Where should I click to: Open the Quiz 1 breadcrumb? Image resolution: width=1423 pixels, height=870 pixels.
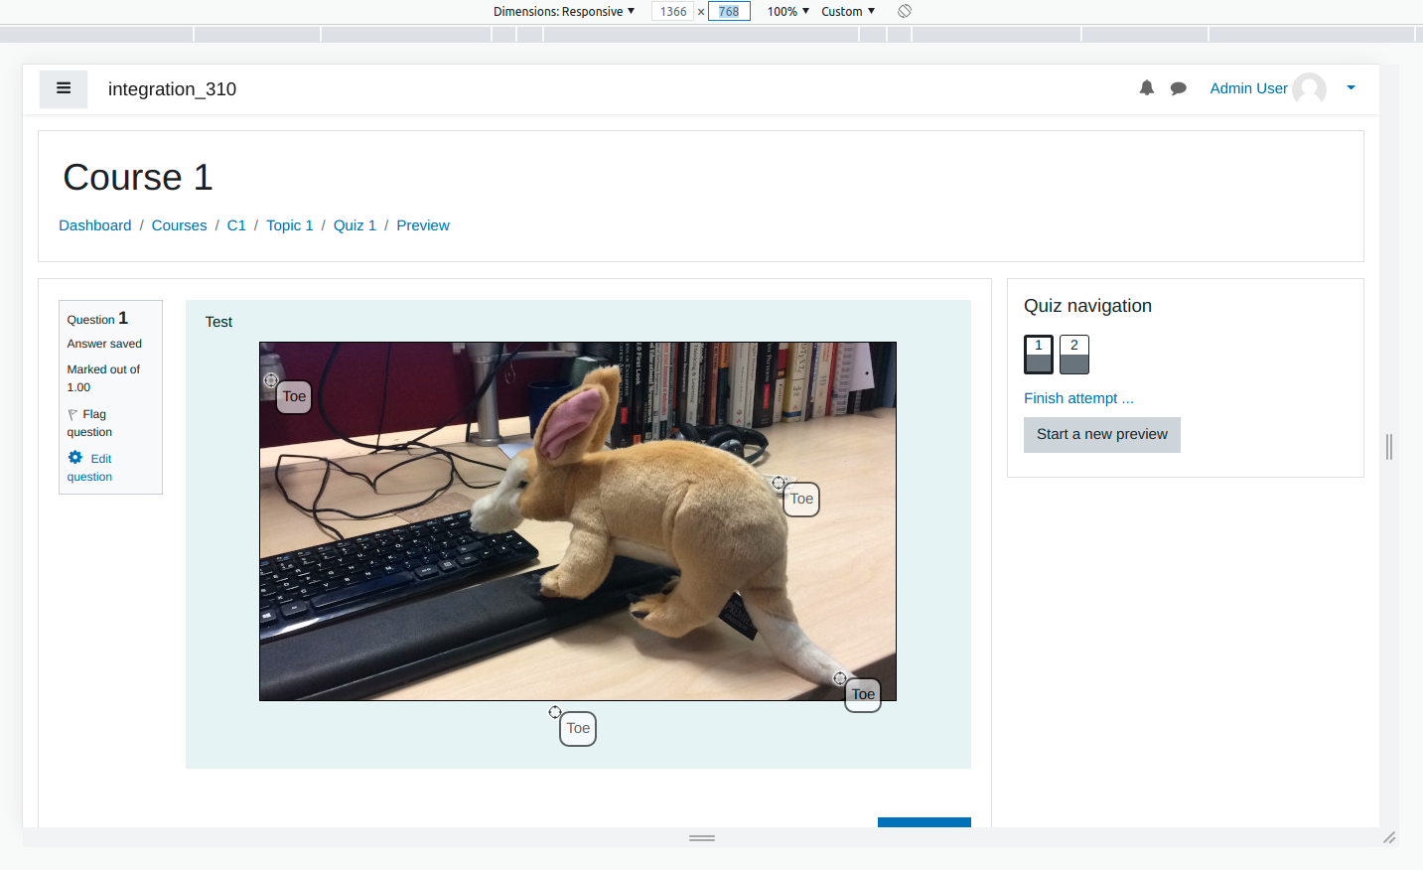[x=355, y=225]
